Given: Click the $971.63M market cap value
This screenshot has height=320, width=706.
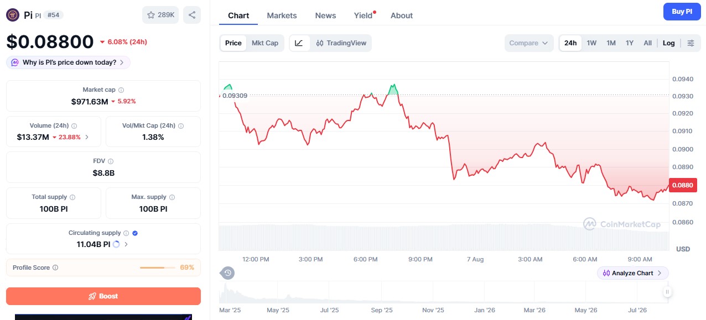Looking at the screenshot, I should (x=90, y=101).
